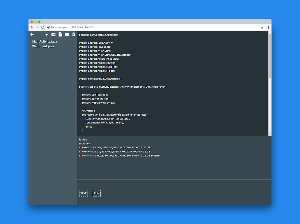300x224 pixels.
Task: Click the 'init();' call line
Action: (x=89, y=127)
